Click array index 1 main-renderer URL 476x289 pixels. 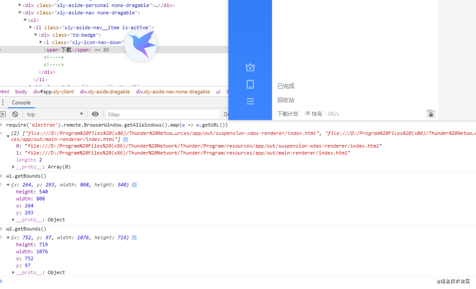183,153
